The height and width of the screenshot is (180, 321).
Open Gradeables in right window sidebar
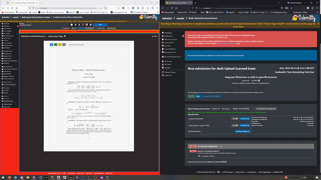168,33
